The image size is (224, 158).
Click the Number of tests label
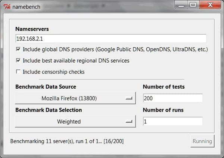164,87
